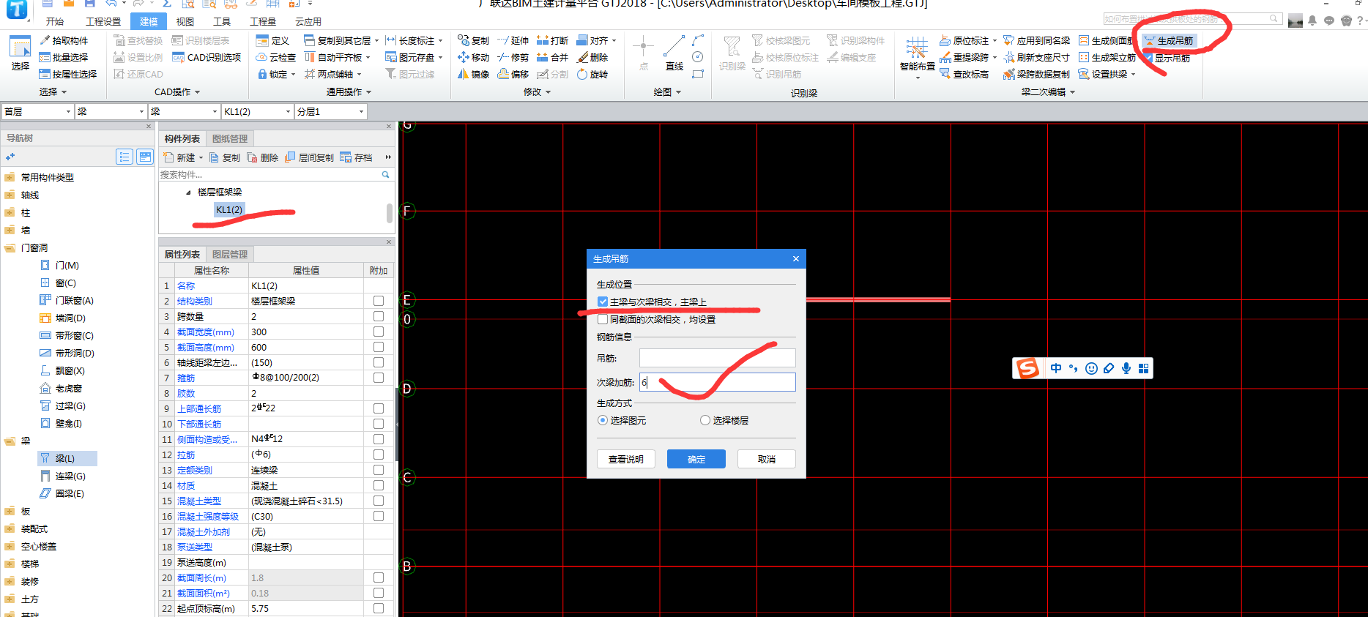1368x617 pixels.
Task: Open the 云应用 ribbon tab
Action: coord(308,21)
